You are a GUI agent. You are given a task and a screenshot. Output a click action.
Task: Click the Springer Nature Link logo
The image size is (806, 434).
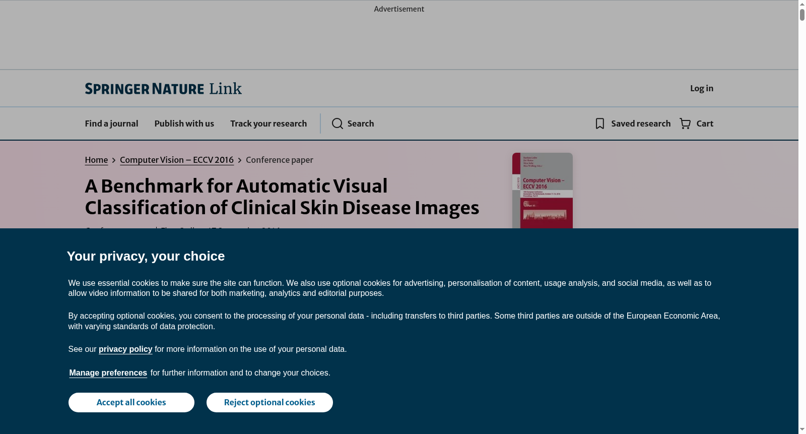click(x=163, y=89)
